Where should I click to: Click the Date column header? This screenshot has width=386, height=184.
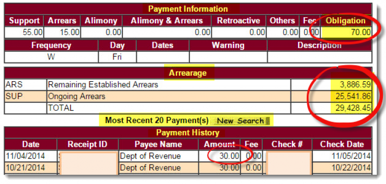coord(31,144)
